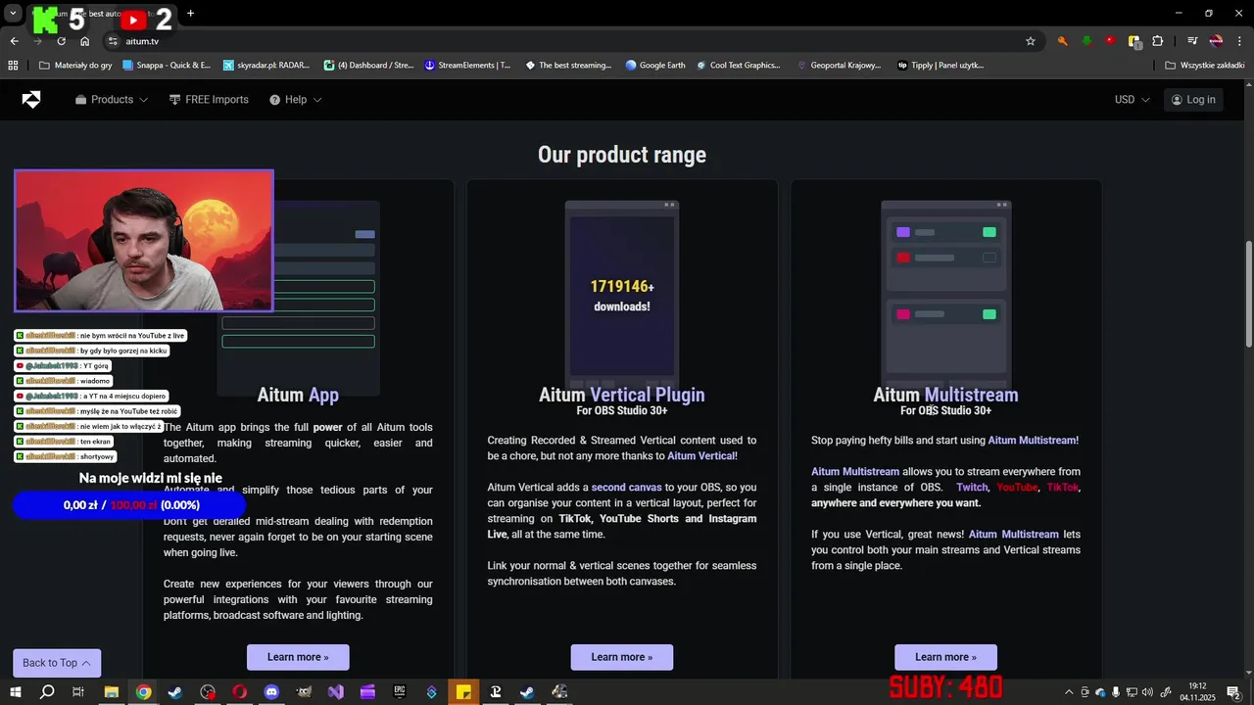Show hidden system tray icons chevron
The height and width of the screenshot is (705, 1254).
pos(1068,692)
